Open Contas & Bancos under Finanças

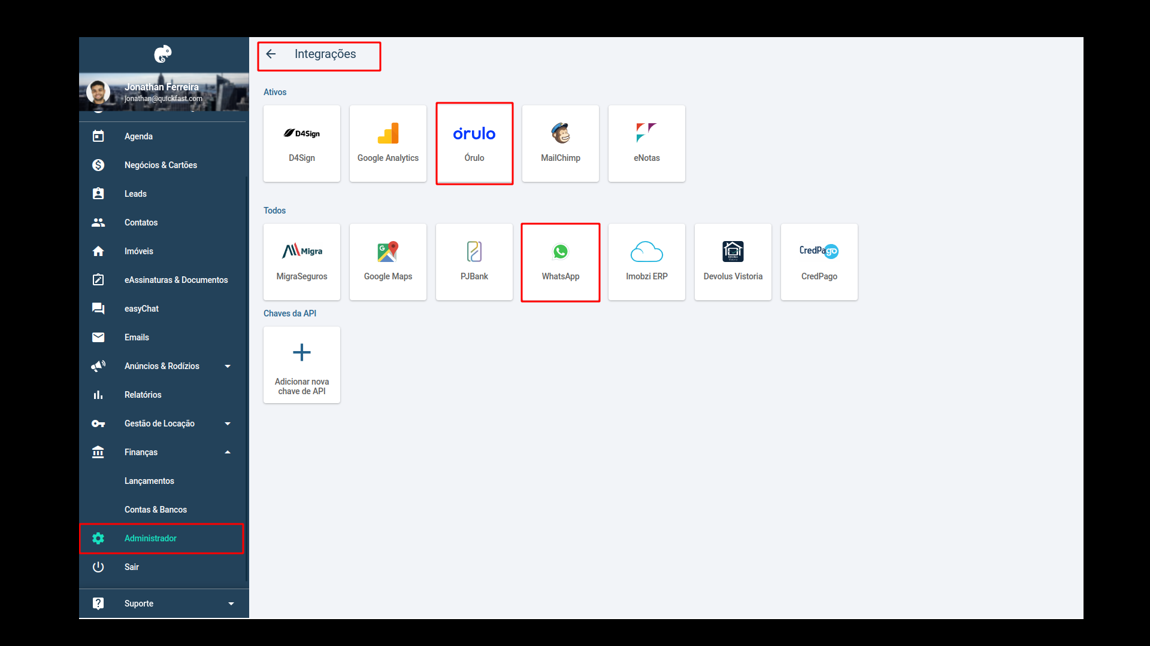pyautogui.click(x=156, y=510)
